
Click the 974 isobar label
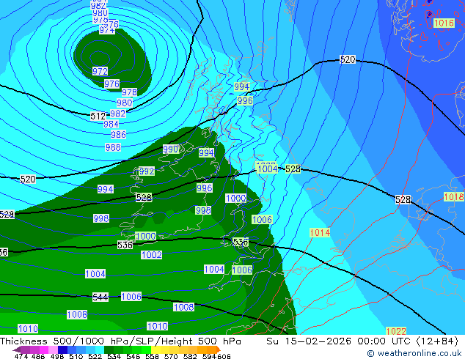(x=107, y=30)
